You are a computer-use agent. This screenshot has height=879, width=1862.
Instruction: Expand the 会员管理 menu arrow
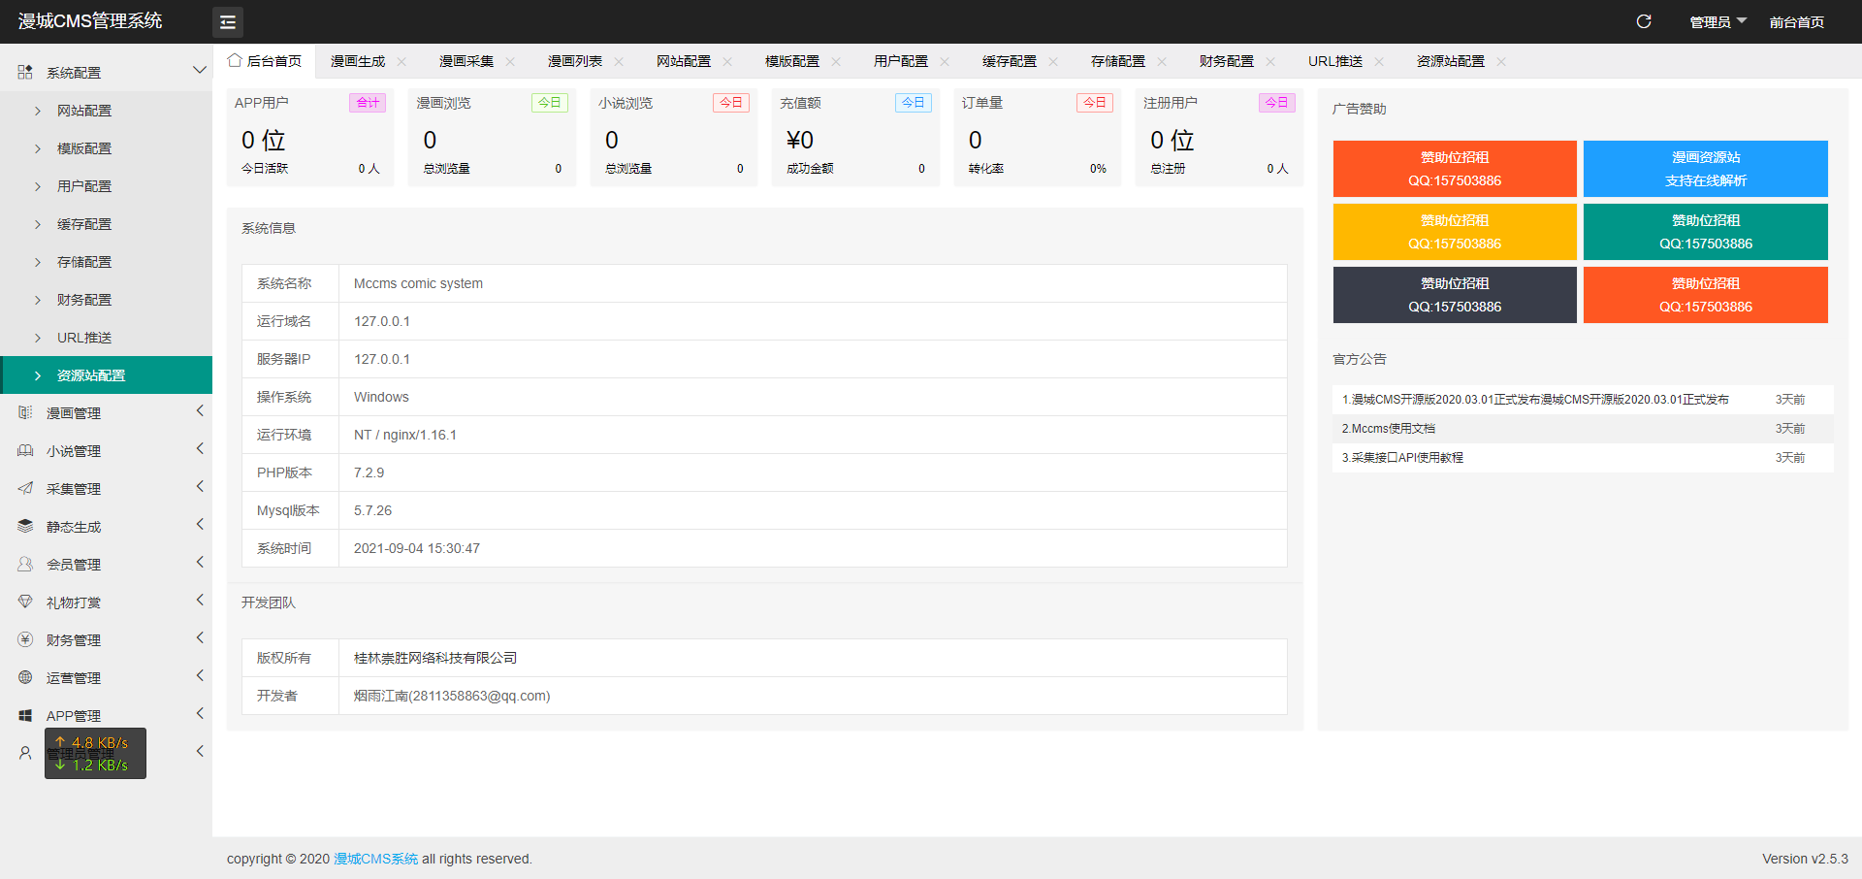point(200,562)
